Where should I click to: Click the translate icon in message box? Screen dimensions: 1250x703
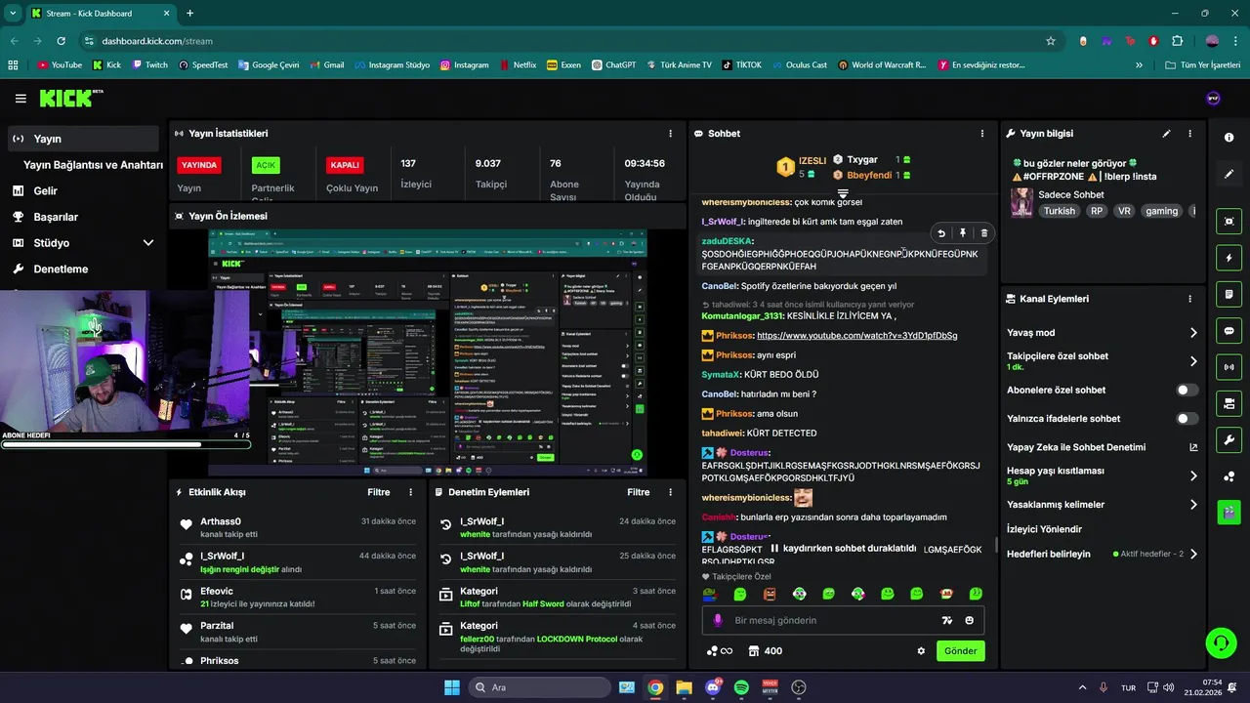coord(946,620)
